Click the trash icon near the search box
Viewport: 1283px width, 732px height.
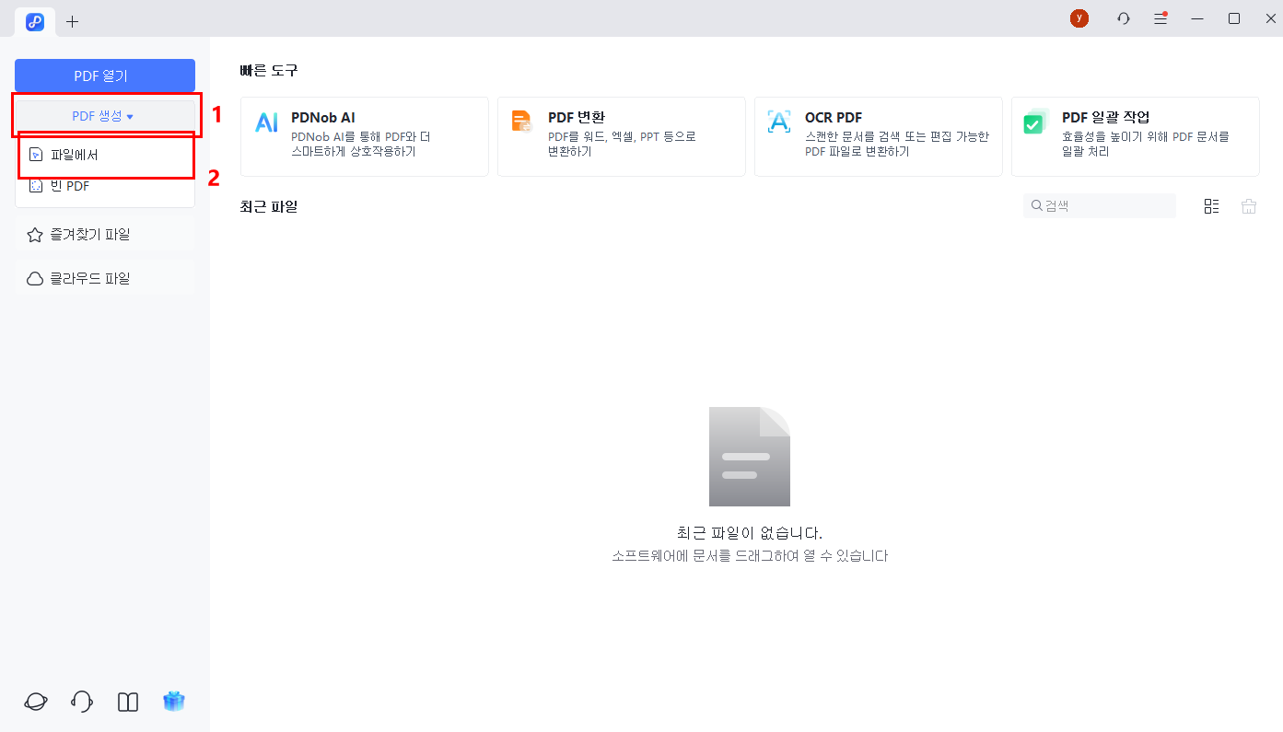pyautogui.click(x=1248, y=205)
